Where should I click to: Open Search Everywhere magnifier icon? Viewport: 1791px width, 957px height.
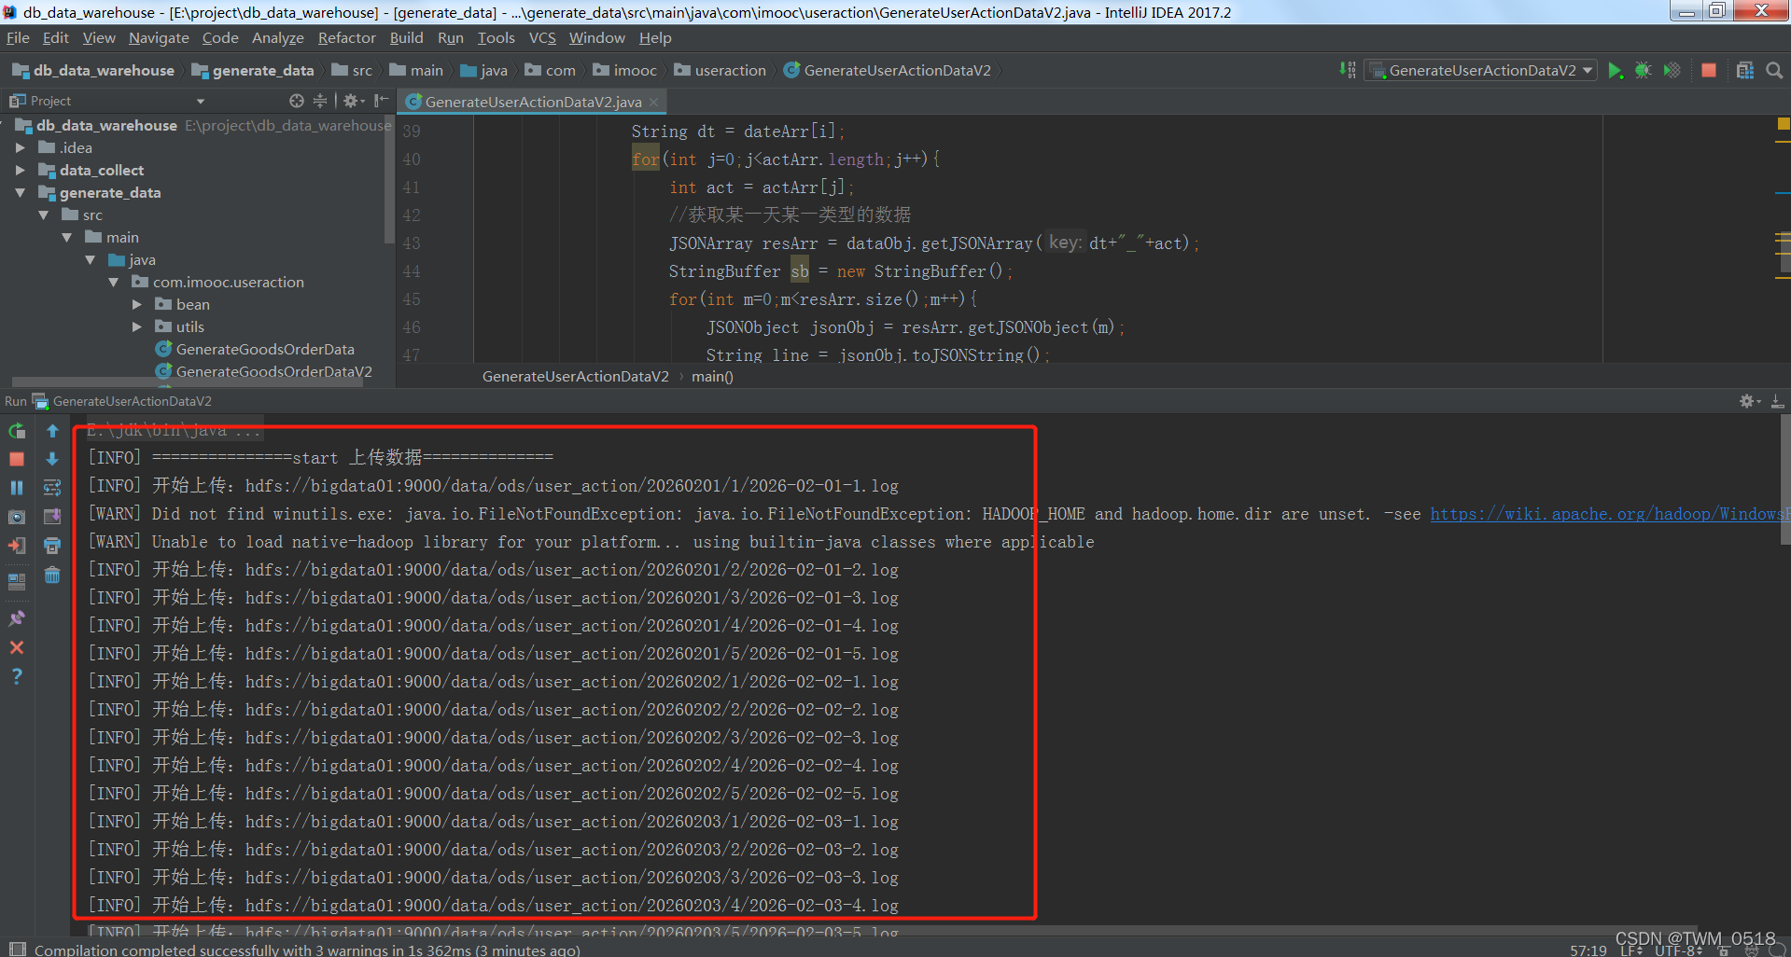[x=1774, y=71]
